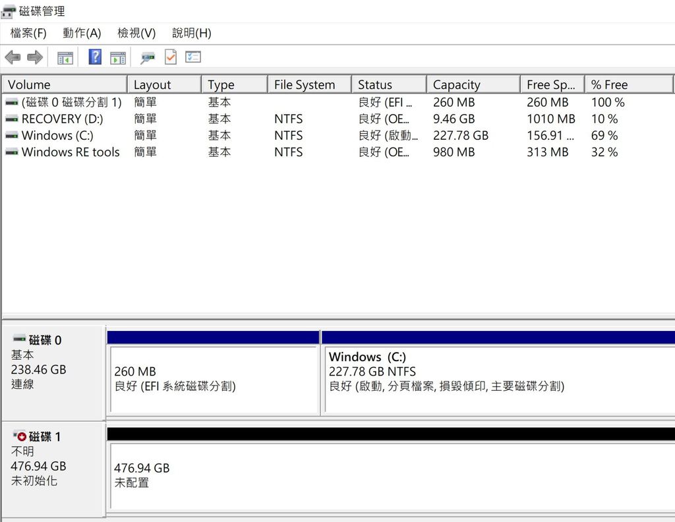675x522 pixels.
Task: Toggle the console tree pane icon
Action: pyautogui.click(x=64, y=57)
